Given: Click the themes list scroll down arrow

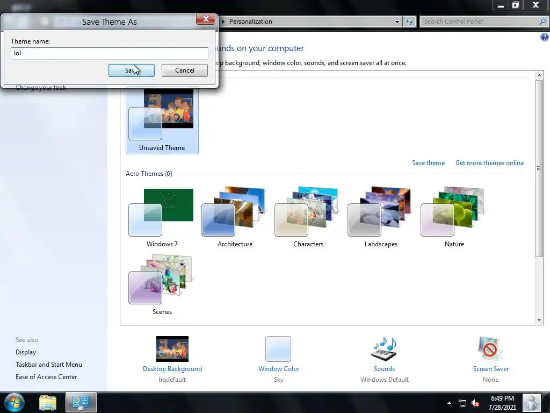Looking at the screenshot, I should tap(539, 321).
